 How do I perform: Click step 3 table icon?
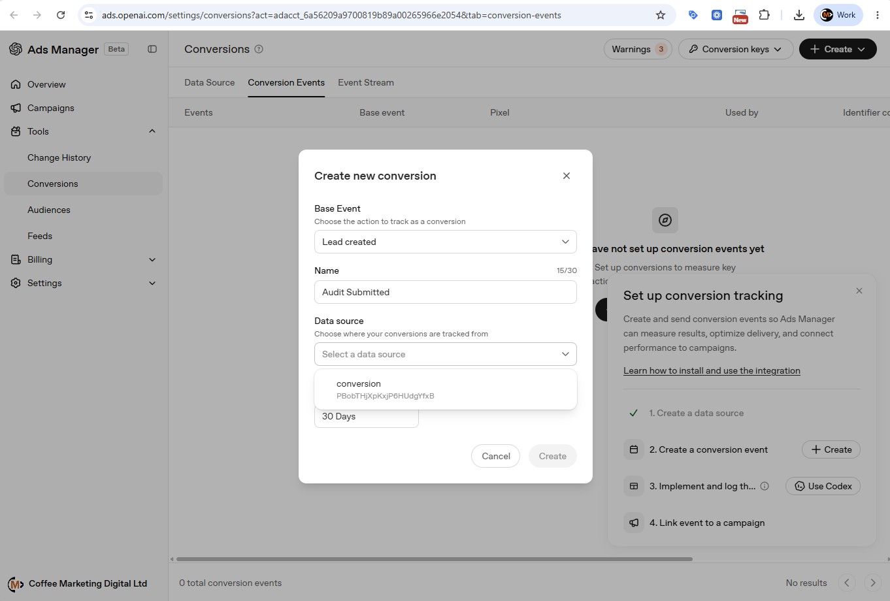point(634,486)
